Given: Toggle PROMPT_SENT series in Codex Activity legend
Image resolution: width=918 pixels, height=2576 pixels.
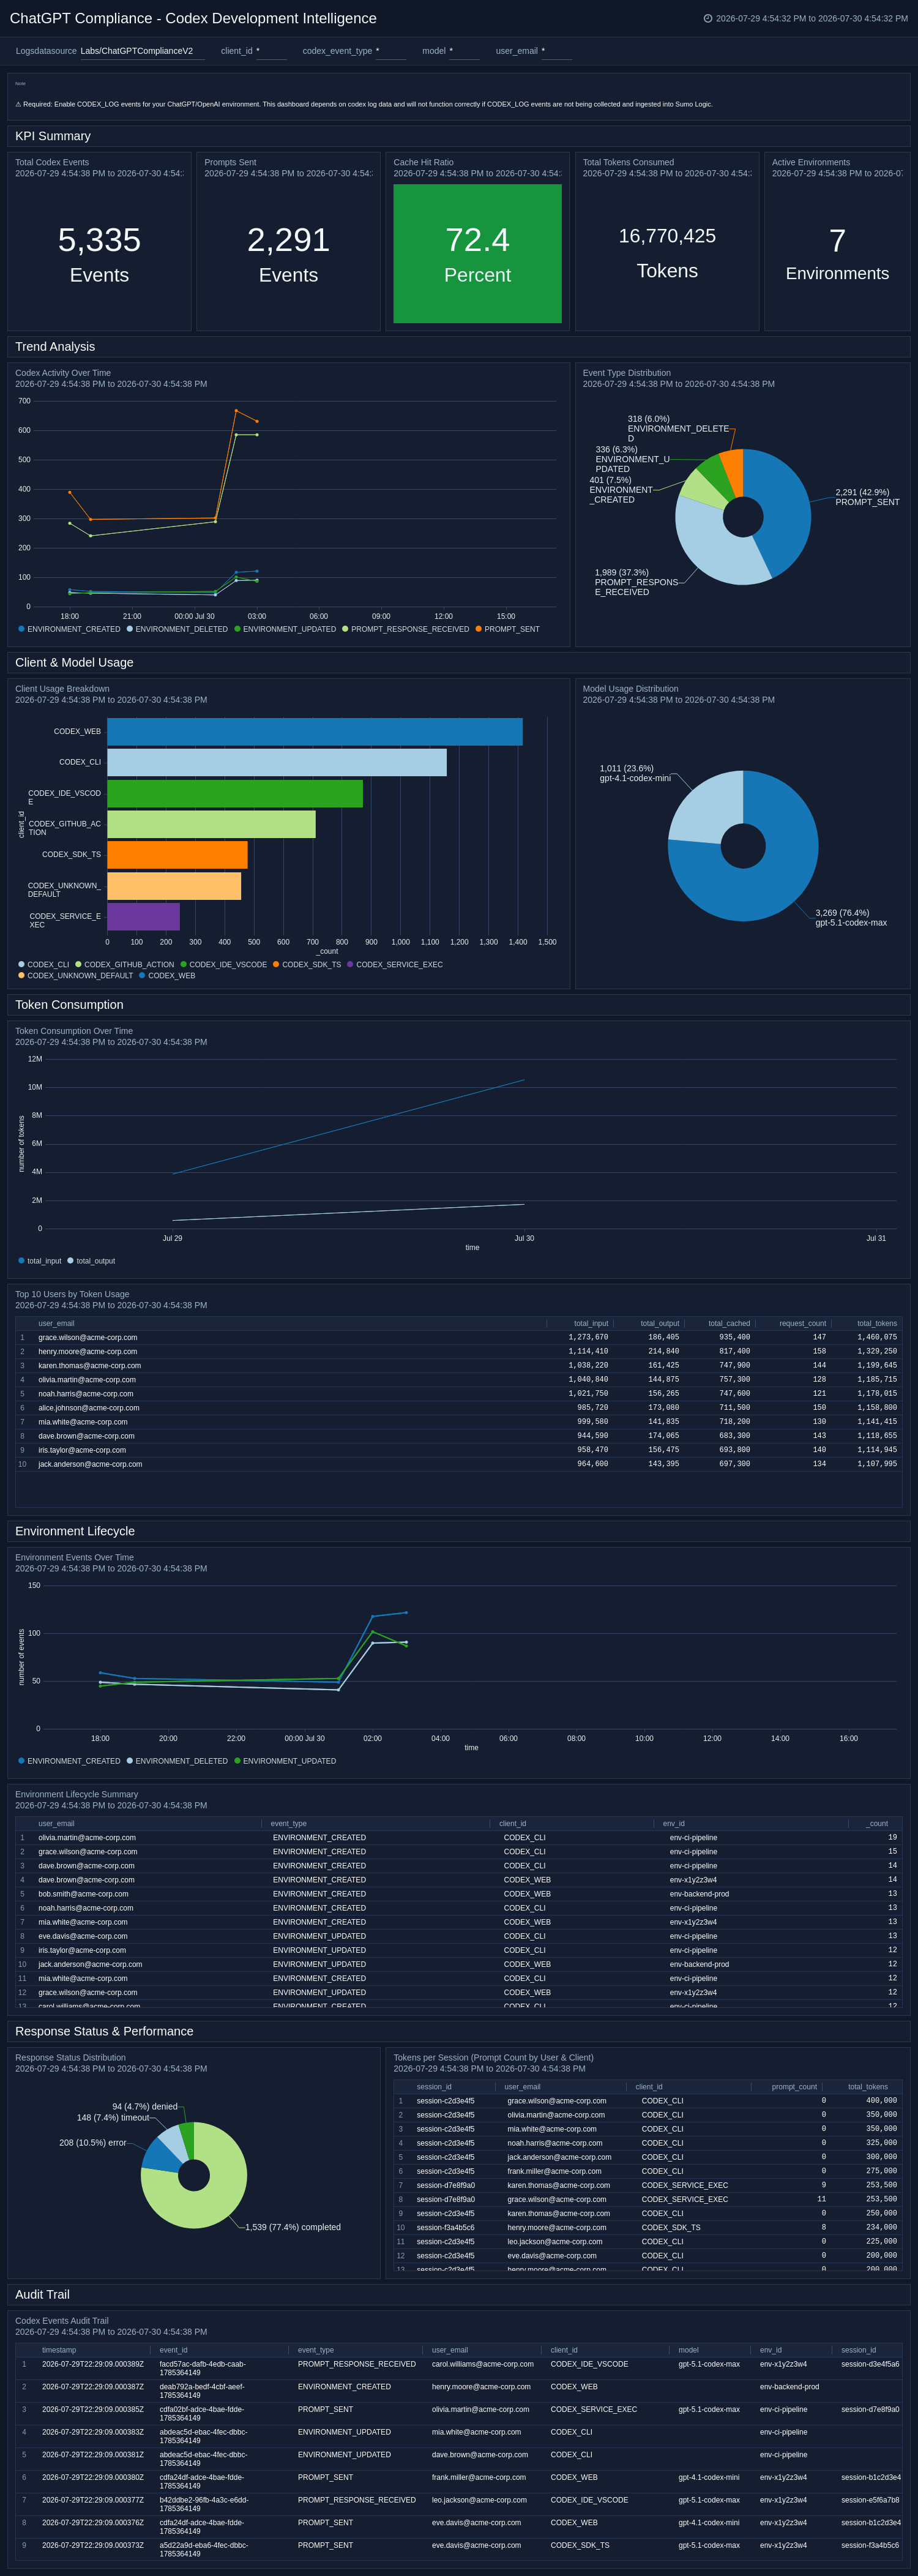Looking at the screenshot, I should click(507, 629).
